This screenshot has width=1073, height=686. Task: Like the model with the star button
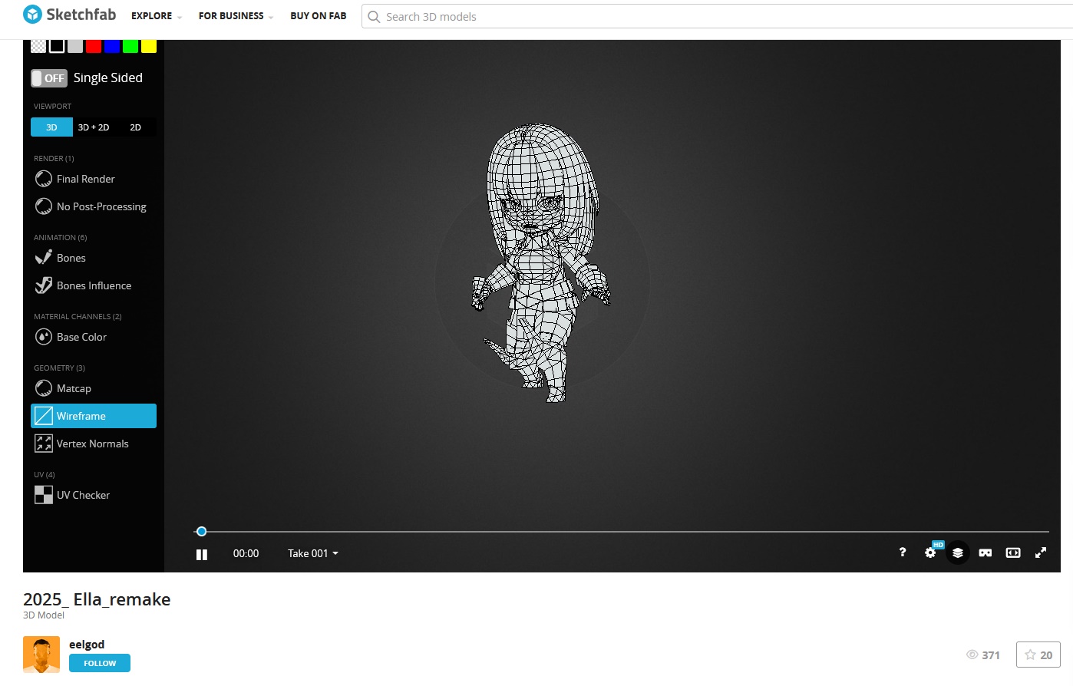(1038, 655)
